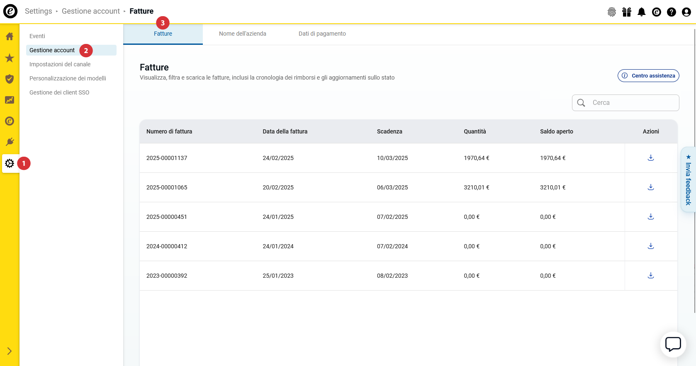696x366 pixels.
Task: Open the analytics chart sidebar icon
Action: [x=10, y=100]
